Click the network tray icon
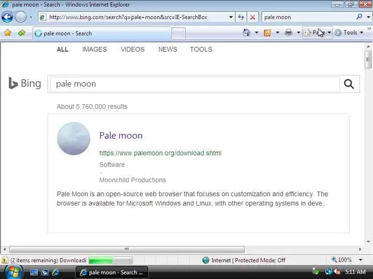Image resolution: width=373 pixels, height=279 pixels. point(328,272)
